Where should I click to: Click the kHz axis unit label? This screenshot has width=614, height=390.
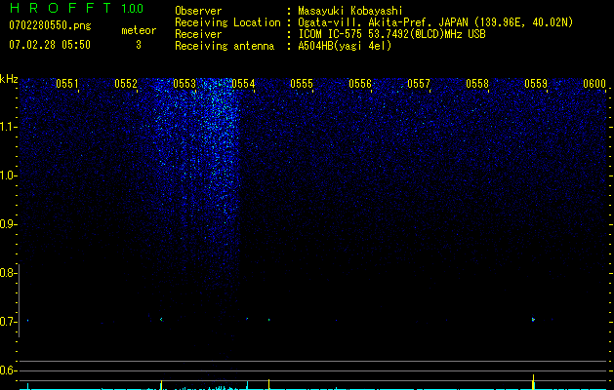pos(9,79)
